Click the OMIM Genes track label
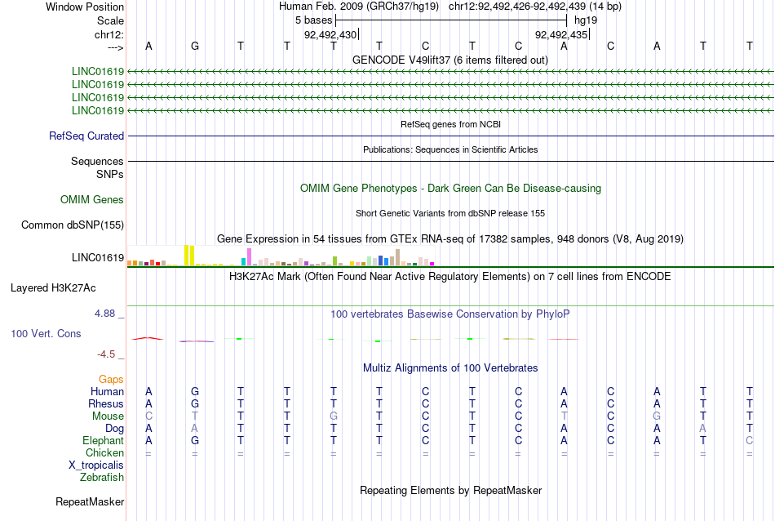Image resolution: width=775 pixels, height=521 pixels. (92, 199)
